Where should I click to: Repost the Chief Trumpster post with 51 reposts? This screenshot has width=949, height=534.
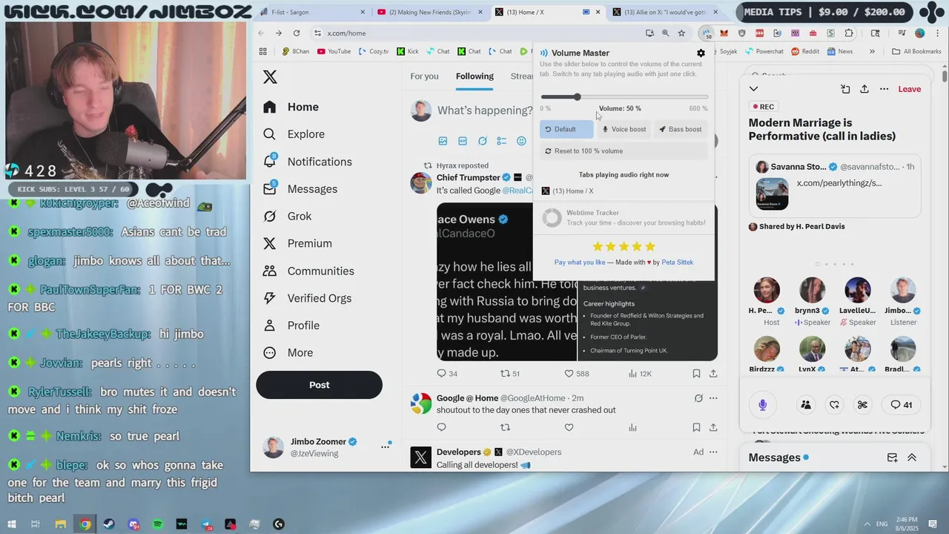(x=510, y=374)
